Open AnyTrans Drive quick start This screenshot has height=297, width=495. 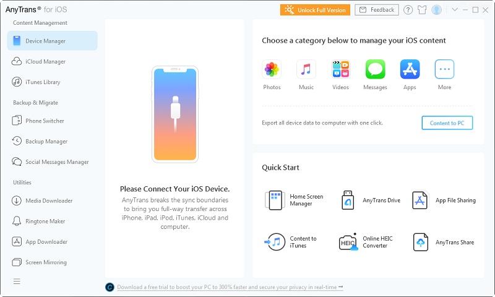(370, 200)
